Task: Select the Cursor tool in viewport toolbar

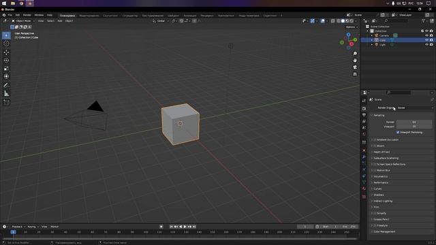Action: click(6, 44)
